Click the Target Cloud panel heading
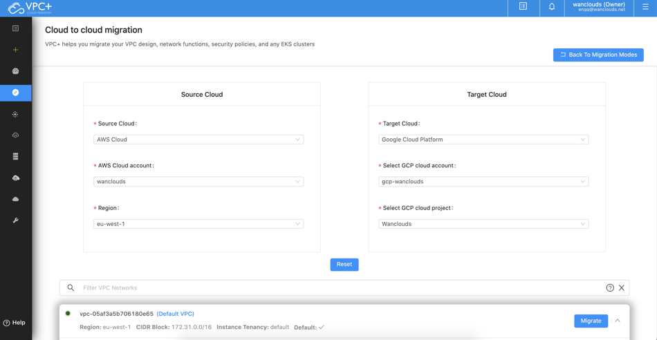Viewport: 657px width, 340px height. coord(487,95)
